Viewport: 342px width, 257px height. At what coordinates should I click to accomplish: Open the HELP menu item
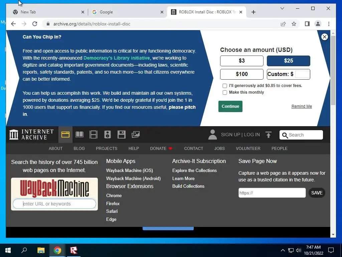point(134,148)
